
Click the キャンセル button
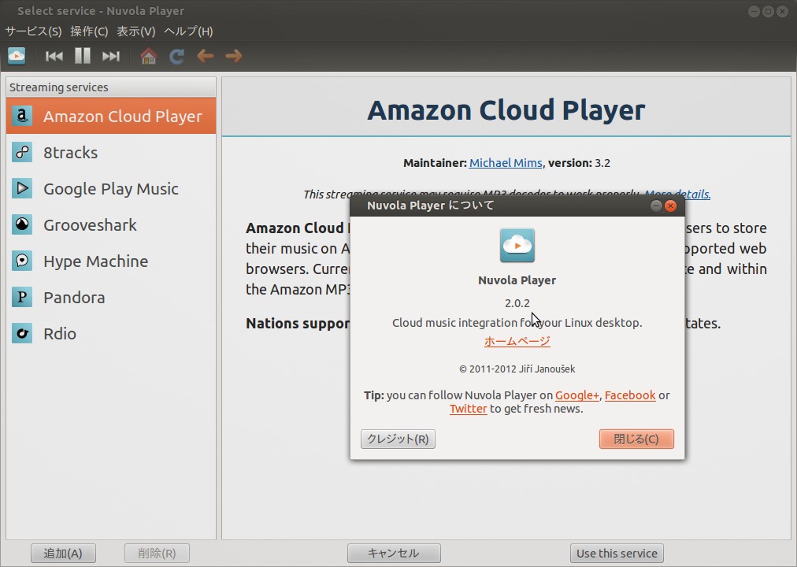point(394,554)
